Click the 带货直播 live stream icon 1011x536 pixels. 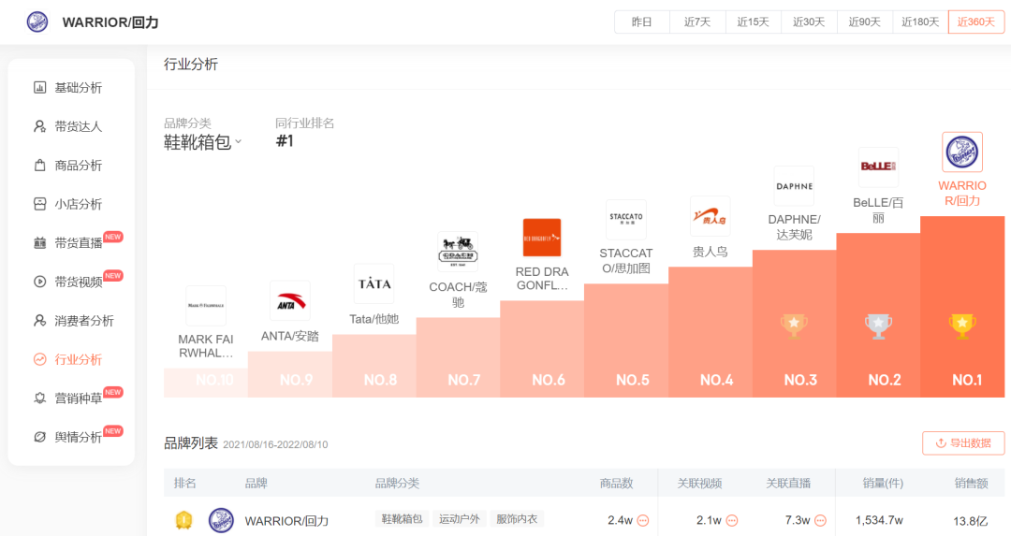(x=40, y=243)
